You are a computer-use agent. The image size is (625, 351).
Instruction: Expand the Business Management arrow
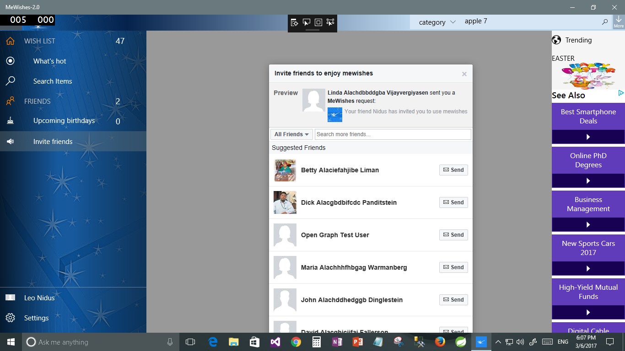click(588, 224)
